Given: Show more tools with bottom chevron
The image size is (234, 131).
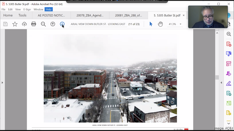Looking at the screenshot, I should point(229,123).
